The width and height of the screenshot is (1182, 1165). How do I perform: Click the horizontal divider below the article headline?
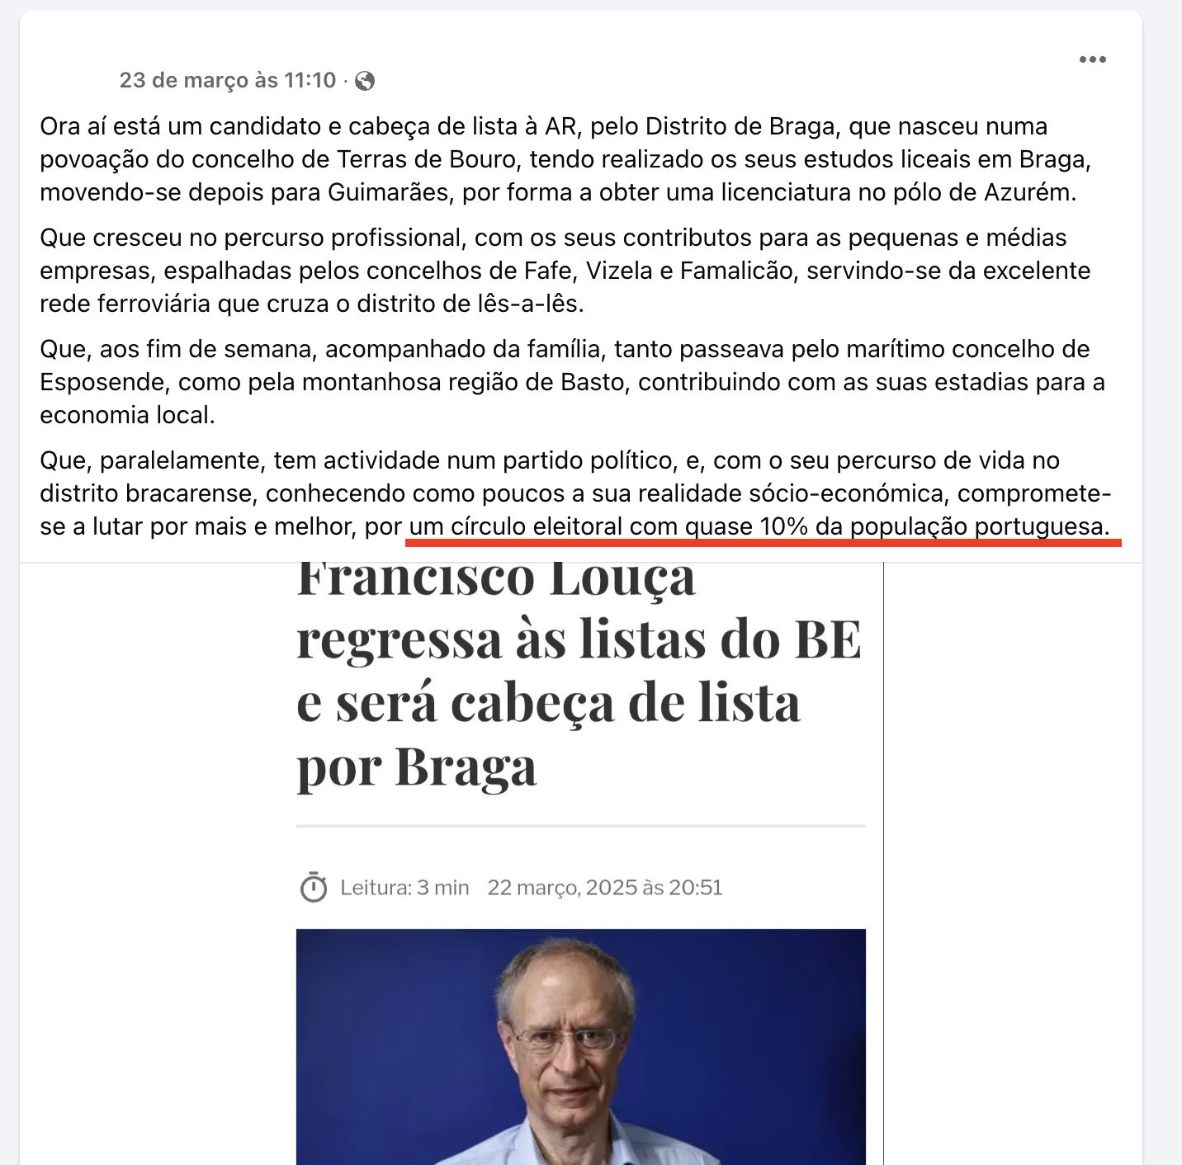coord(581,825)
